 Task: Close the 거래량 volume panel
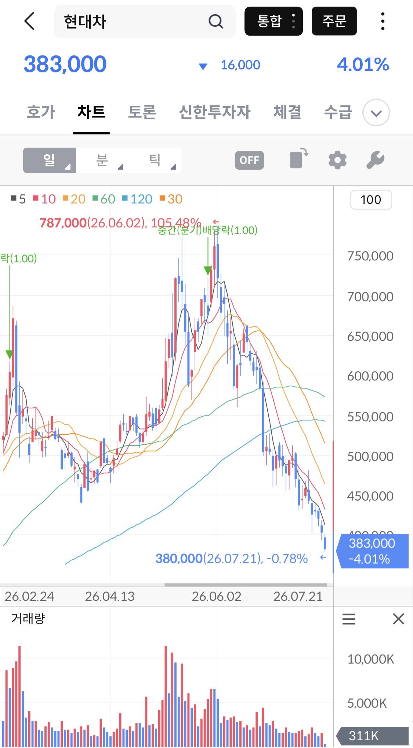pyautogui.click(x=398, y=619)
